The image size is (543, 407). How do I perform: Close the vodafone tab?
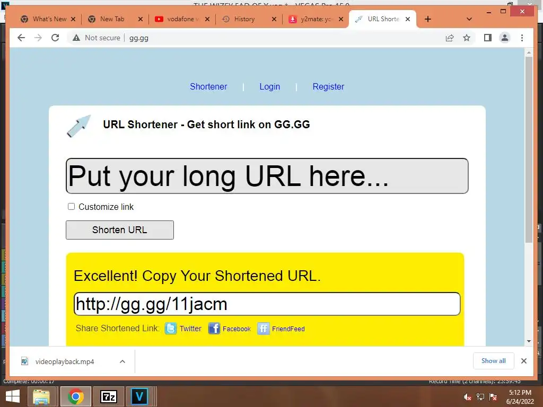[207, 19]
